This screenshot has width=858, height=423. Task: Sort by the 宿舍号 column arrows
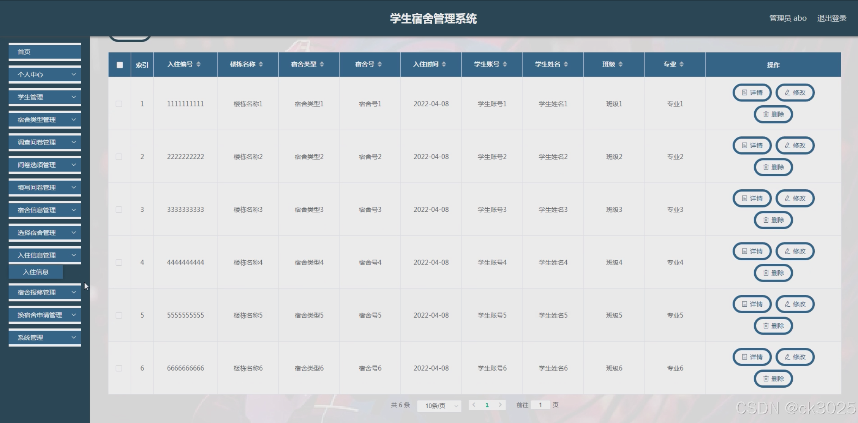pos(379,64)
